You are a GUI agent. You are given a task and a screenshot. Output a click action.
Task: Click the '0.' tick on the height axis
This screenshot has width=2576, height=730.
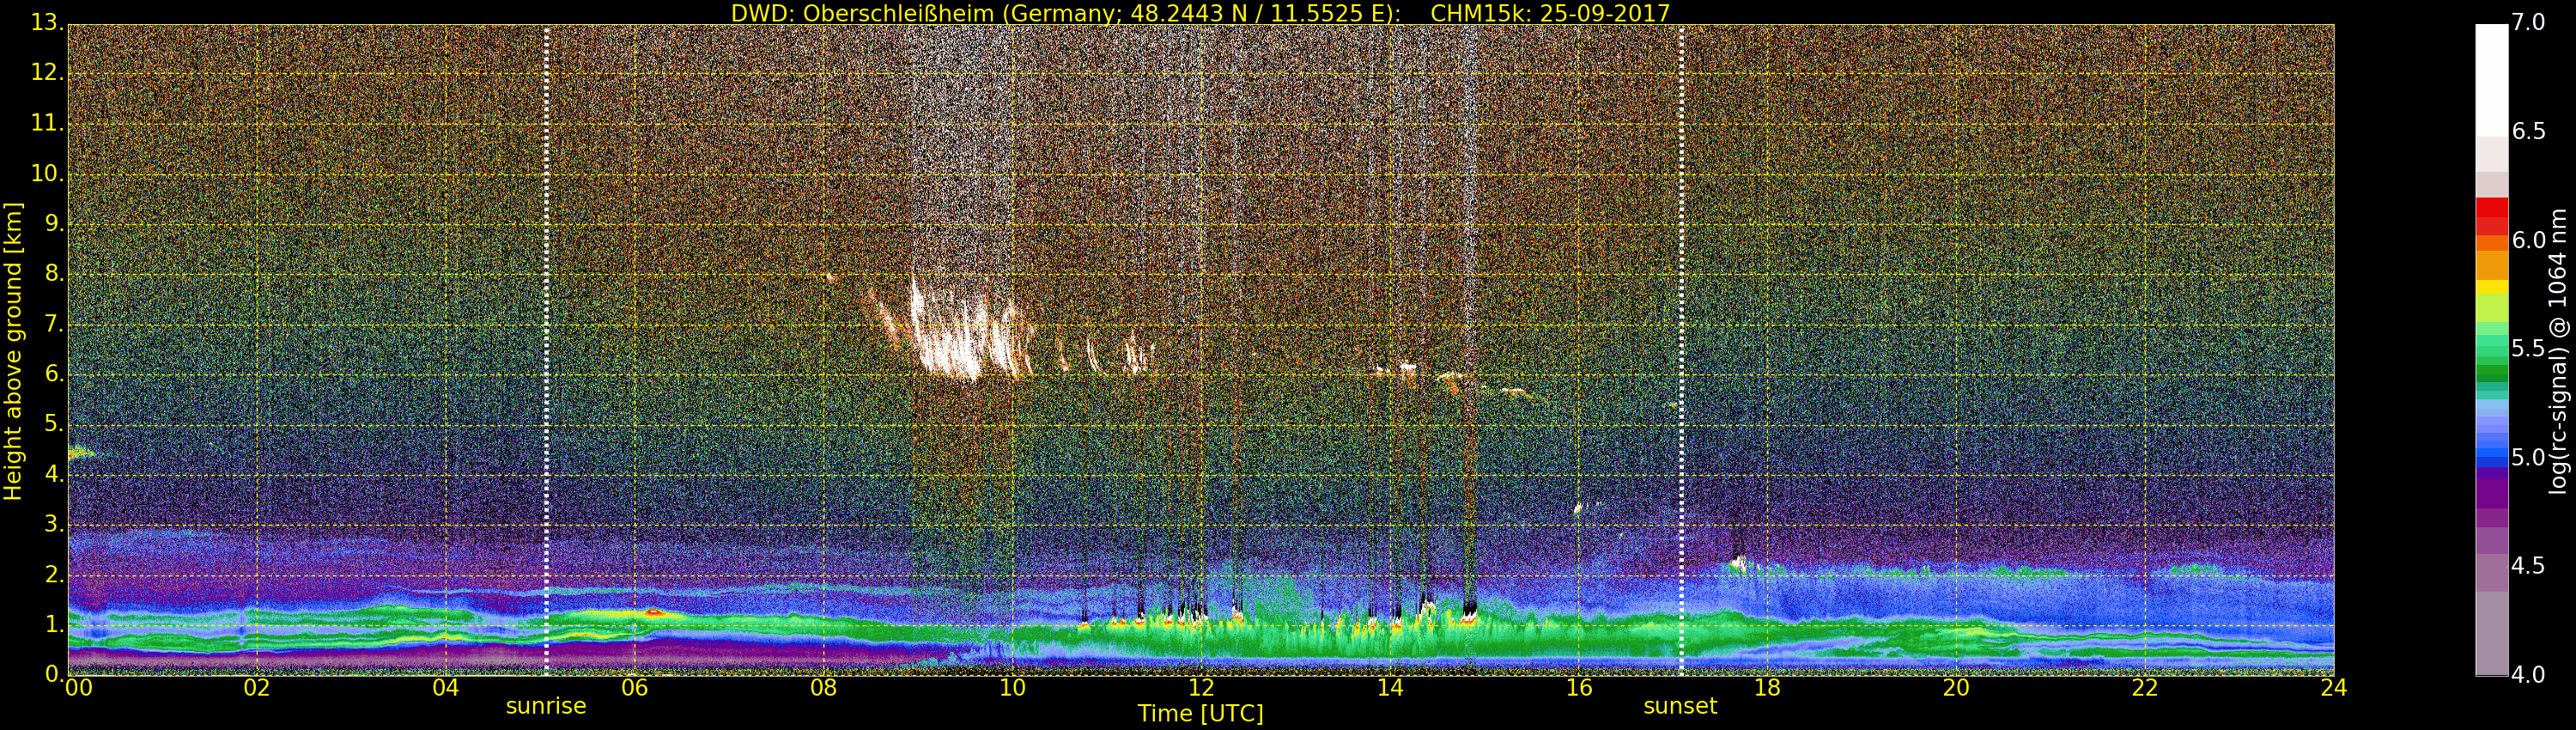click(54, 674)
